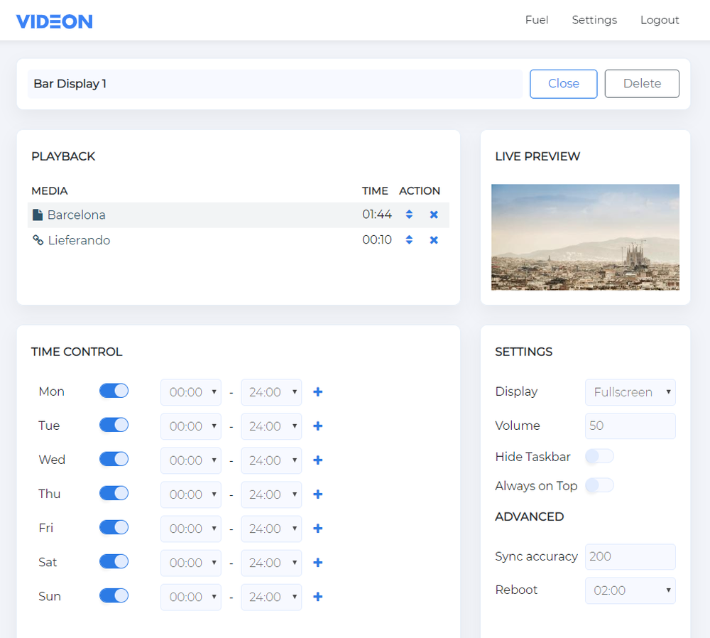Viewport: 710px width, 638px height.
Task: Click the 00:10 duration of Lieferando
Action: tap(377, 239)
